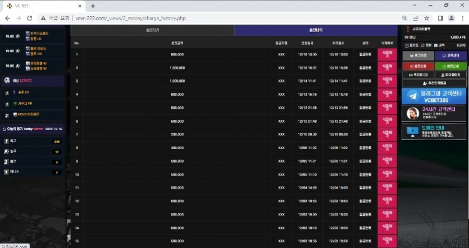Open the browser profile avatar icon

click(451, 18)
